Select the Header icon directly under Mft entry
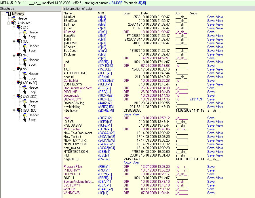This screenshot has height=198, width=255. point(14,18)
